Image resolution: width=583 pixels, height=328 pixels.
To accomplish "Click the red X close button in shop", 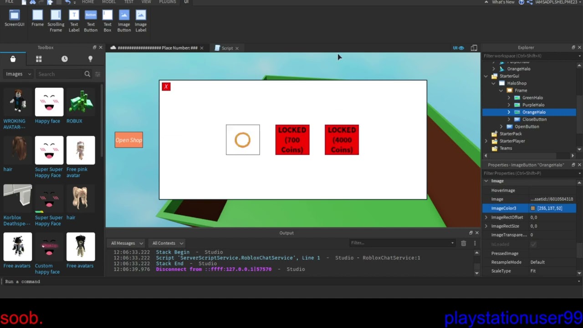I will pos(166,87).
